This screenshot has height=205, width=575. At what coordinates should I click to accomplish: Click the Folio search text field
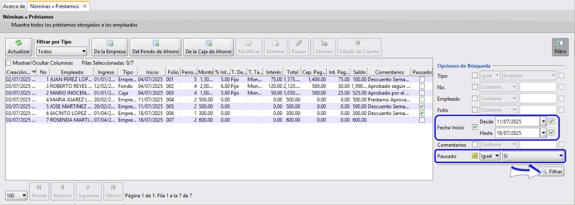(x=538, y=109)
